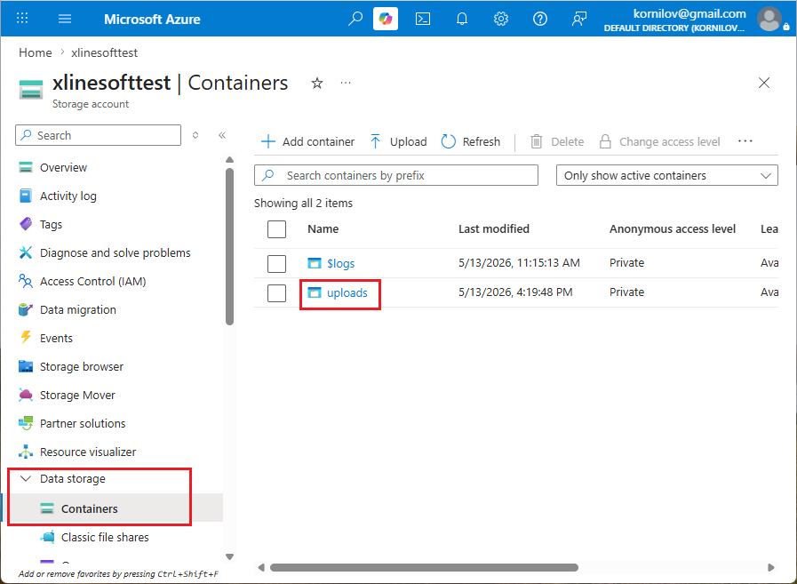Screen dimensions: 797x584
Task: Check the $logs container checkbox
Action: pos(276,263)
